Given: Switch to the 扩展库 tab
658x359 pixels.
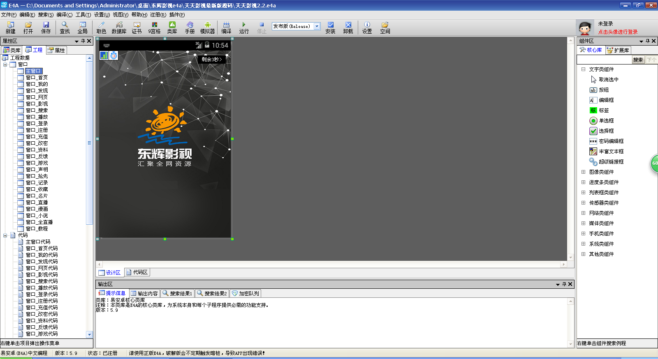Looking at the screenshot, I should pos(618,50).
